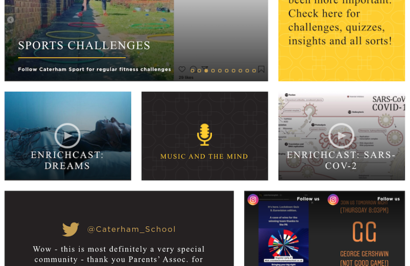The width and height of the screenshot is (410, 266).
Task: Click the gold Twitter bird icon
Action: 71,229
